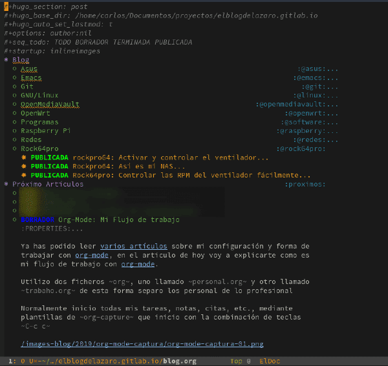Click the :@openwrt: tag
This screenshot has width=388, height=366.
click(305, 114)
